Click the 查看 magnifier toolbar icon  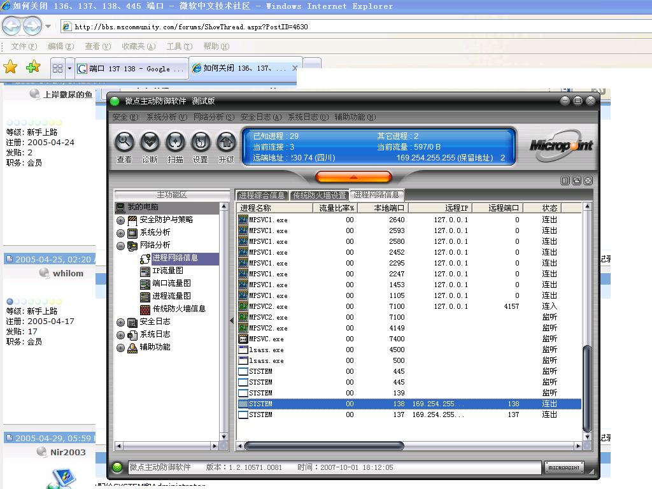(x=124, y=142)
